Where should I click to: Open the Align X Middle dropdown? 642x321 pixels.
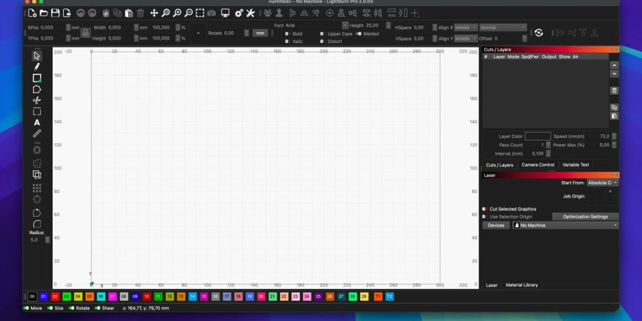[x=466, y=27]
